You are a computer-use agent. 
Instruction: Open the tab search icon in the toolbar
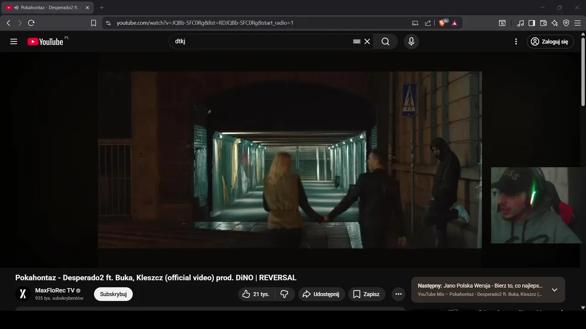[502, 23]
